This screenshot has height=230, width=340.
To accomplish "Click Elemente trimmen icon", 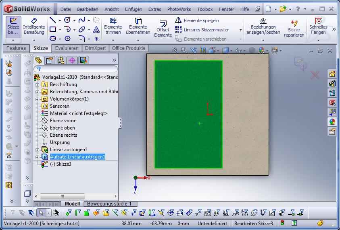I will 113,26.
